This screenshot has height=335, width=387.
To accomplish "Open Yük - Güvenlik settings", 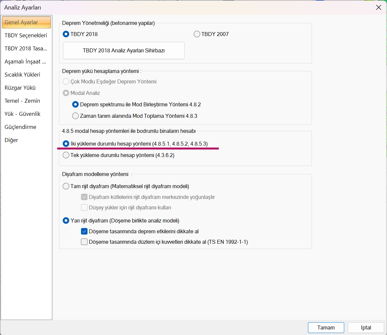I will (26, 114).
